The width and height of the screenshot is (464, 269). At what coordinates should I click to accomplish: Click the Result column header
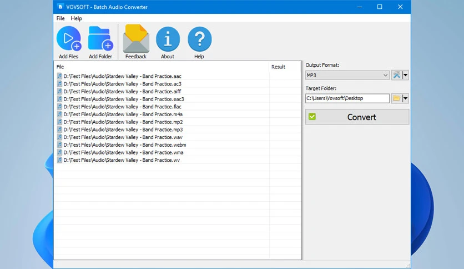(285, 67)
